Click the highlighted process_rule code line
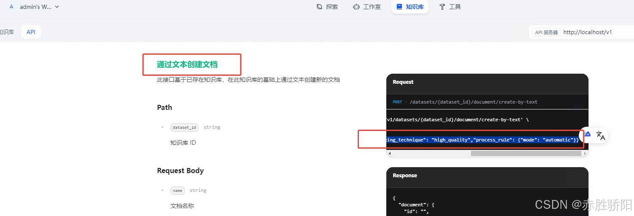 click(483, 140)
